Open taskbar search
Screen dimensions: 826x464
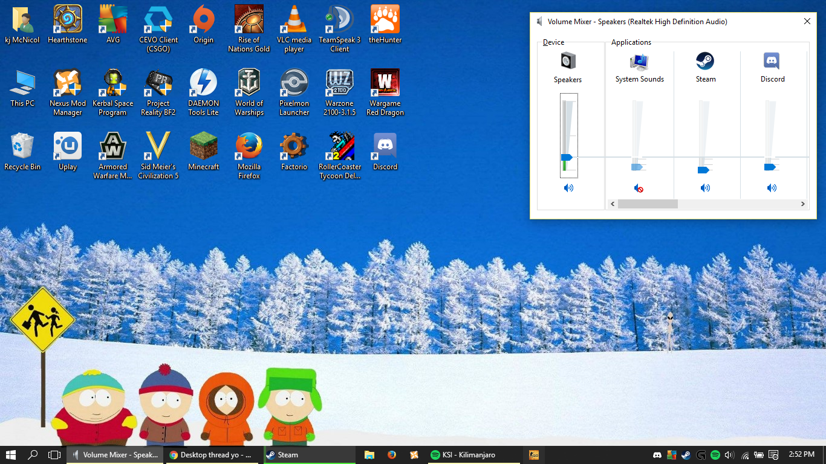pyautogui.click(x=33, y=455)
